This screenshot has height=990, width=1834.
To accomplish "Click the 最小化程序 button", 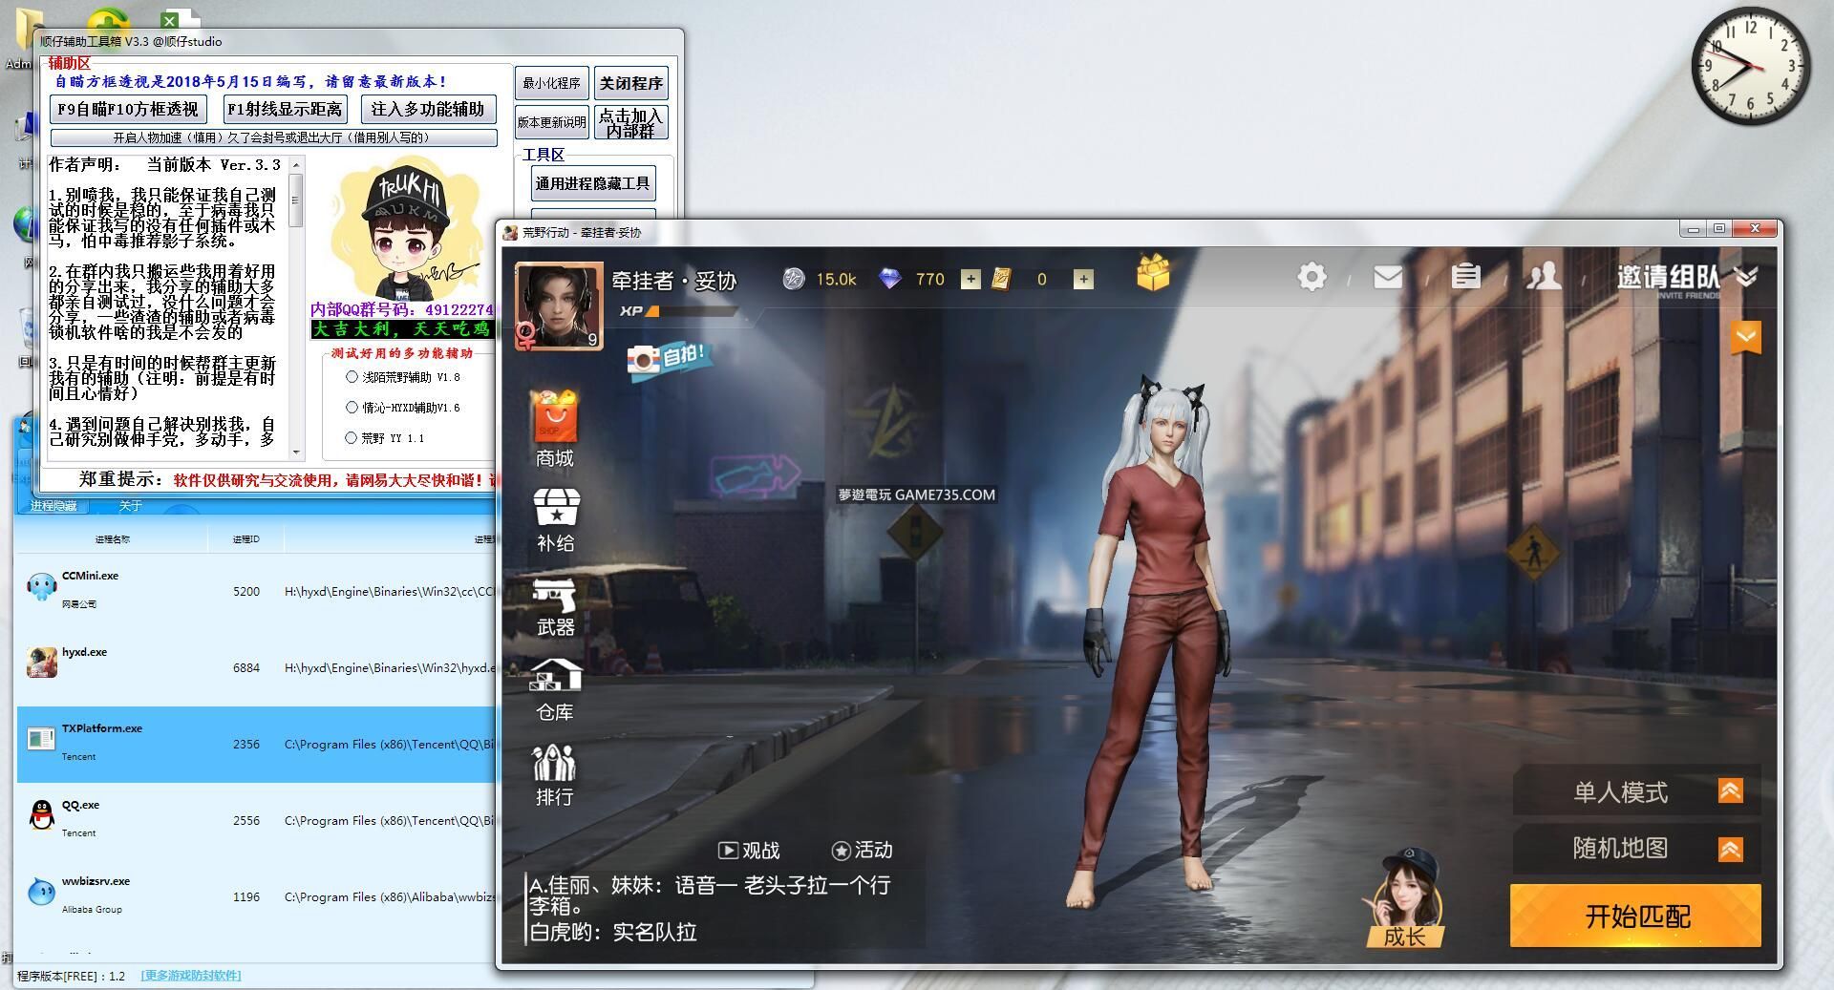I will click(x=551, y=83).
